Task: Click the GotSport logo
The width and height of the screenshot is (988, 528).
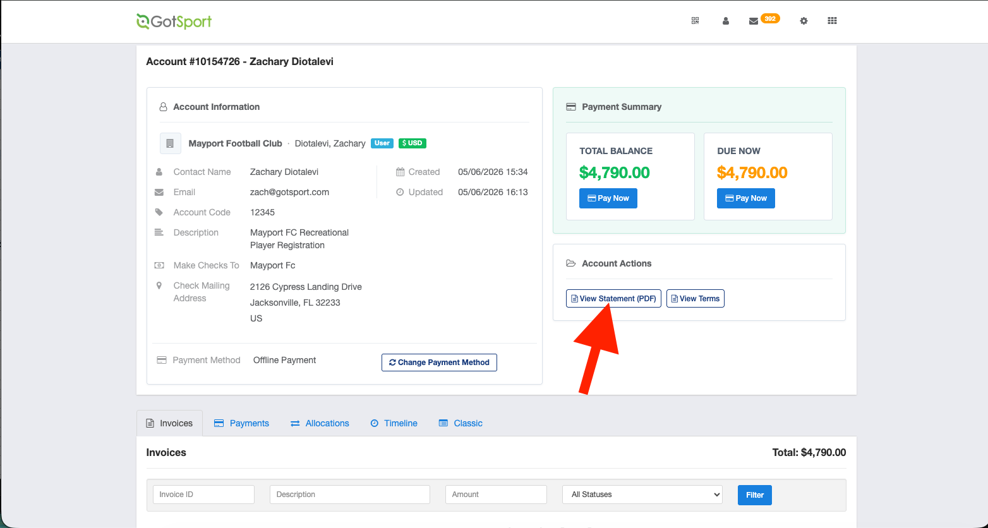Action: [174, 21]
